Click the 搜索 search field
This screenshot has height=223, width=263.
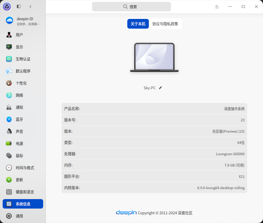(131, 6)
